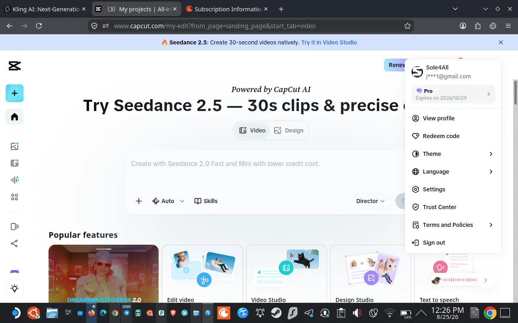The height and width of the screenshot is (323, 518).
Task: Click the Sole4All profile avatar
Action: click(x=417, y=72)
